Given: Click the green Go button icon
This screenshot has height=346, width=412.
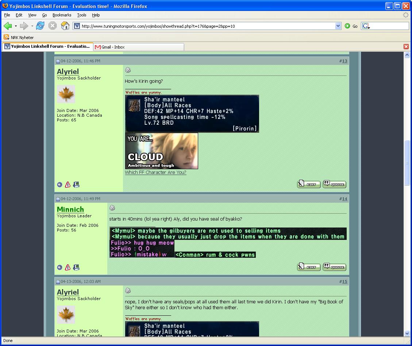Looking at the screenshot, I should click(x=347, y=26).
